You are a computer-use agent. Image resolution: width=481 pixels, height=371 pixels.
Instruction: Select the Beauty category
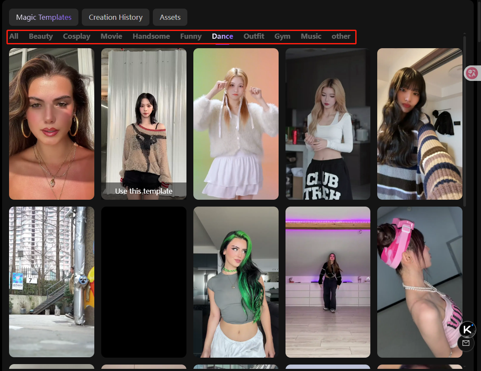[x=41, y=36]
